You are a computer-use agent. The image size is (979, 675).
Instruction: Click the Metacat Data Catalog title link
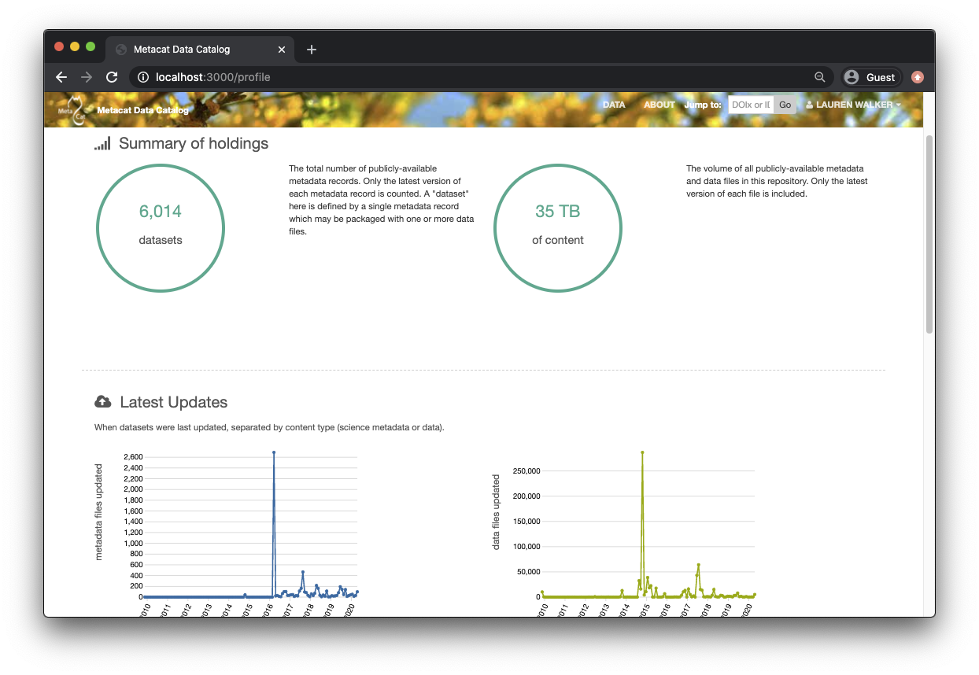pyautogui.click(x=142, y=110)
